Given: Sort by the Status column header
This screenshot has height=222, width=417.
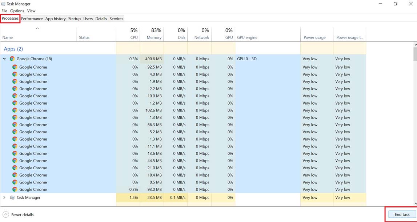Looking at the screenshot, I should click(96, 34).
